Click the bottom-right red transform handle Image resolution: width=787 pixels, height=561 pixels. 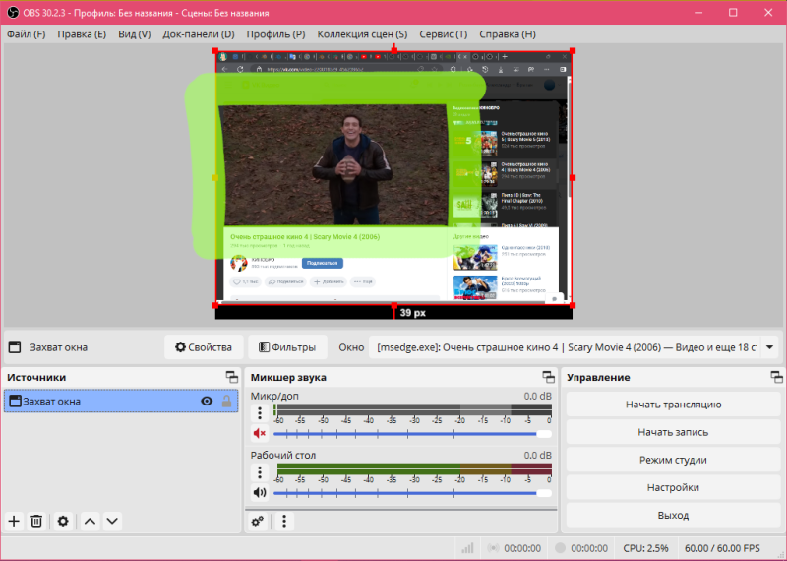click(573, 305)
